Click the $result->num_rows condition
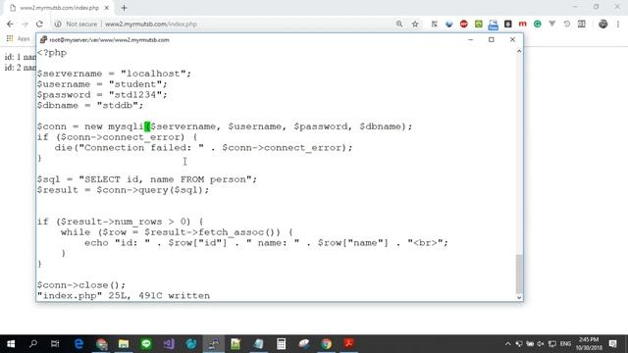Image resolution: width=628 pixels, height=353 pixels. 126,222
